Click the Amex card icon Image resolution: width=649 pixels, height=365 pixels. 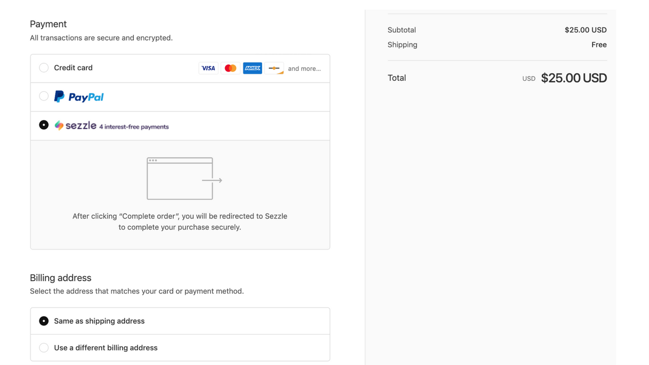pyautogui.click(x=252, y=68)
